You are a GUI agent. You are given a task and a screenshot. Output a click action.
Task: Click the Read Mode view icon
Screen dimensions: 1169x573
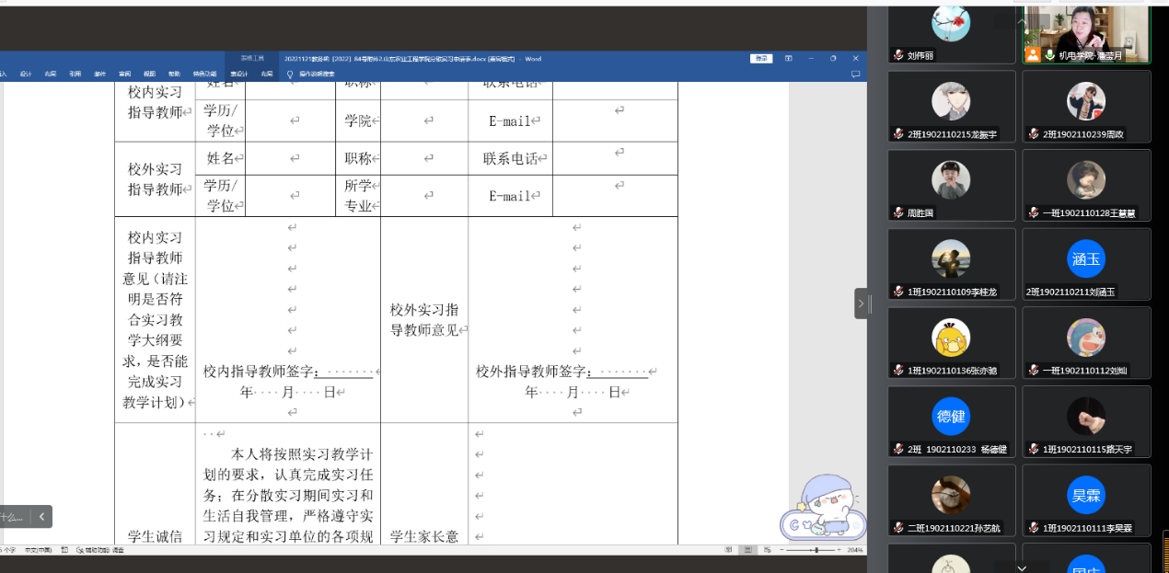[x=727, y=549]
